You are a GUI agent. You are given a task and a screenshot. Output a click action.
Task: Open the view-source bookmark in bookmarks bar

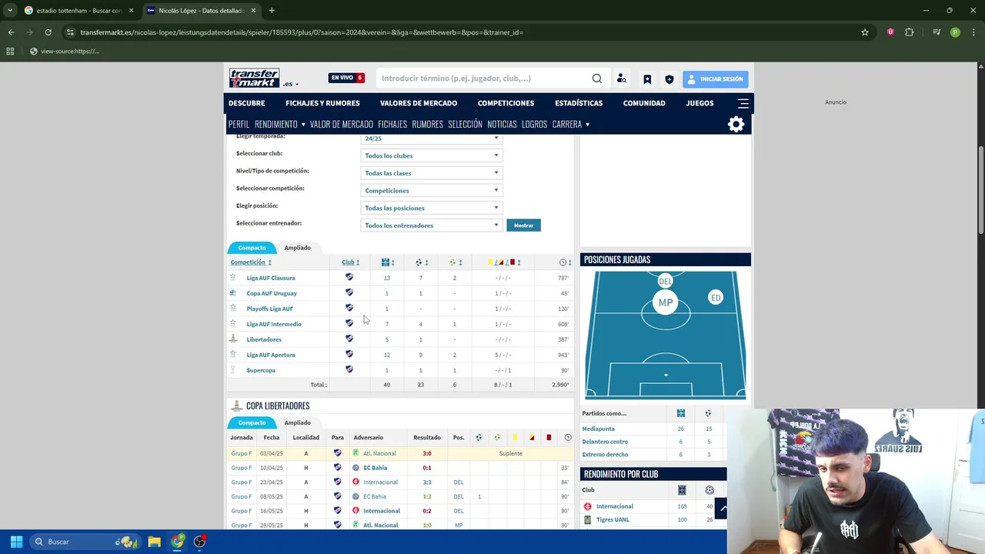pos(65,52)
